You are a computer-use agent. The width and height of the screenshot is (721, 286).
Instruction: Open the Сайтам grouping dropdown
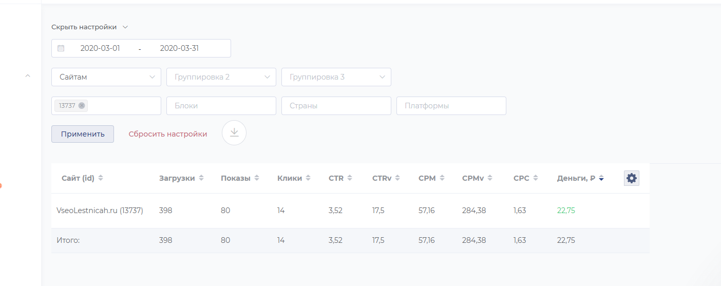(106, 77)
